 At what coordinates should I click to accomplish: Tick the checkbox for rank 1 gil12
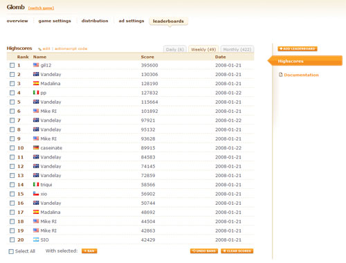[x=12, y=65]
